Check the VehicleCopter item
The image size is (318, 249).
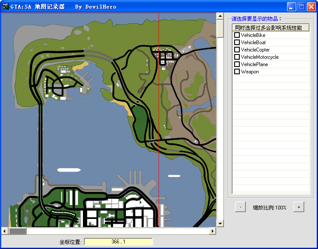[237, 50]
